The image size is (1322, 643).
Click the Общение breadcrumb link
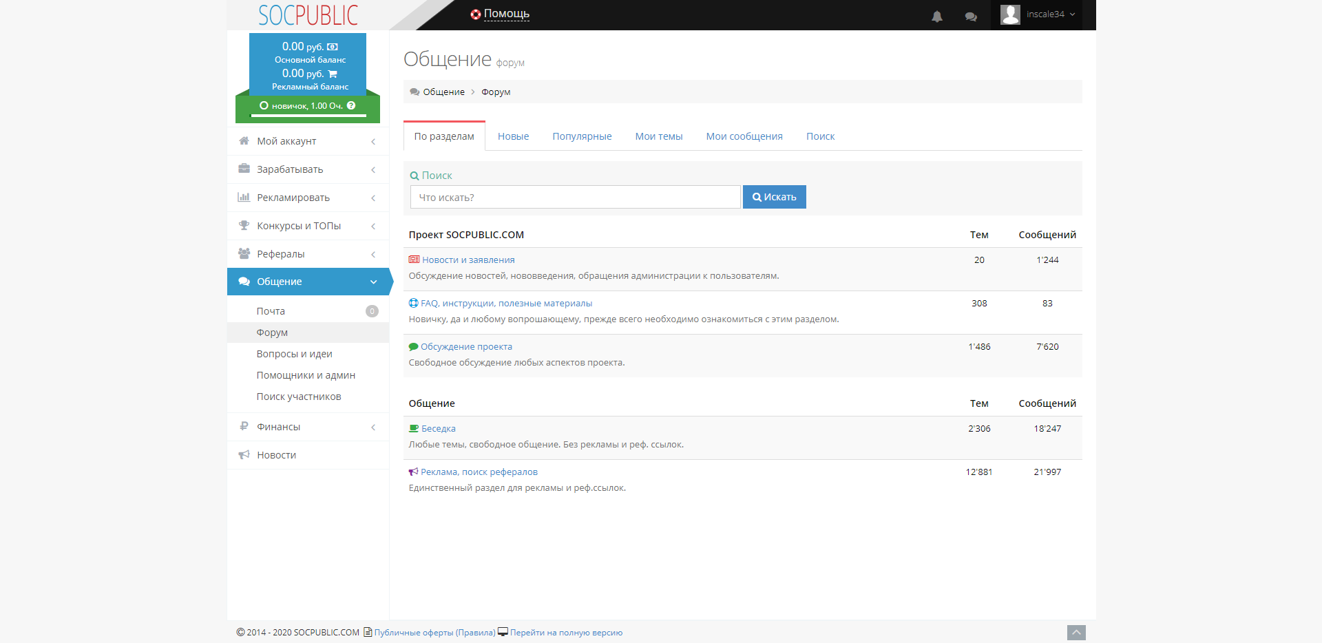point(443,92)
